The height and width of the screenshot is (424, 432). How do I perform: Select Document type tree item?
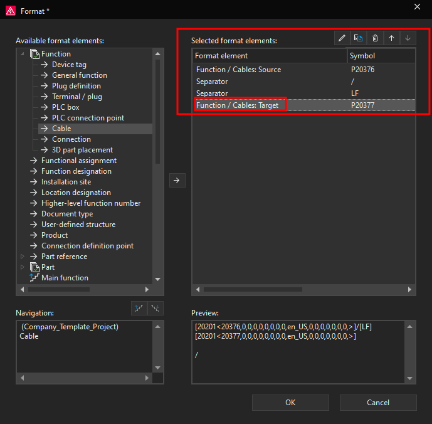[67, 214]
